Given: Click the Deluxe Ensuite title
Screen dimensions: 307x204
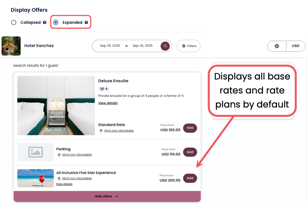Looking at the screenshot, I should coord(113,81).
